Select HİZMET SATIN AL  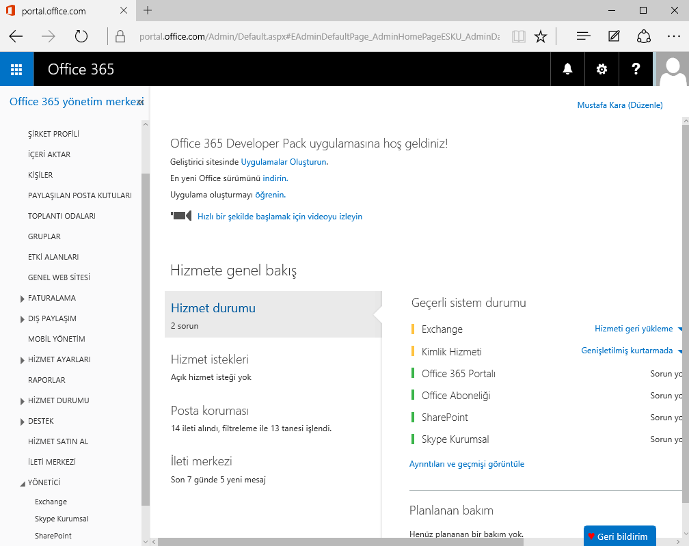pyautogui.click(x=58, y=441)
